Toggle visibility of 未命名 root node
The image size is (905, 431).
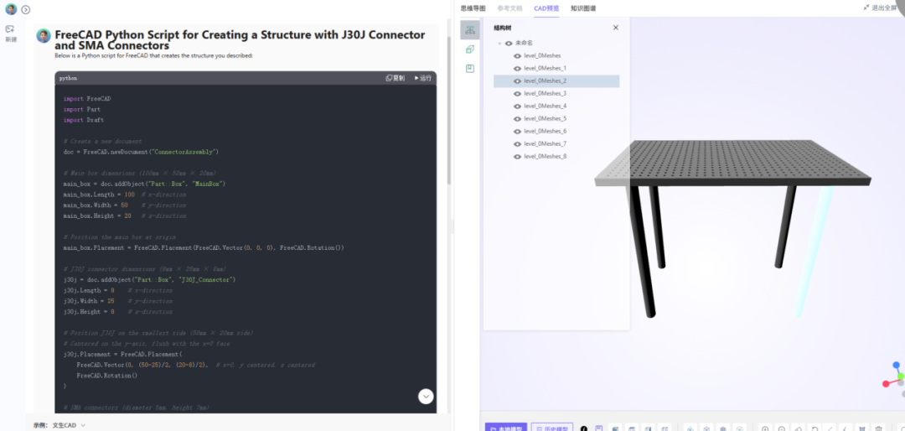pos(509,44)
